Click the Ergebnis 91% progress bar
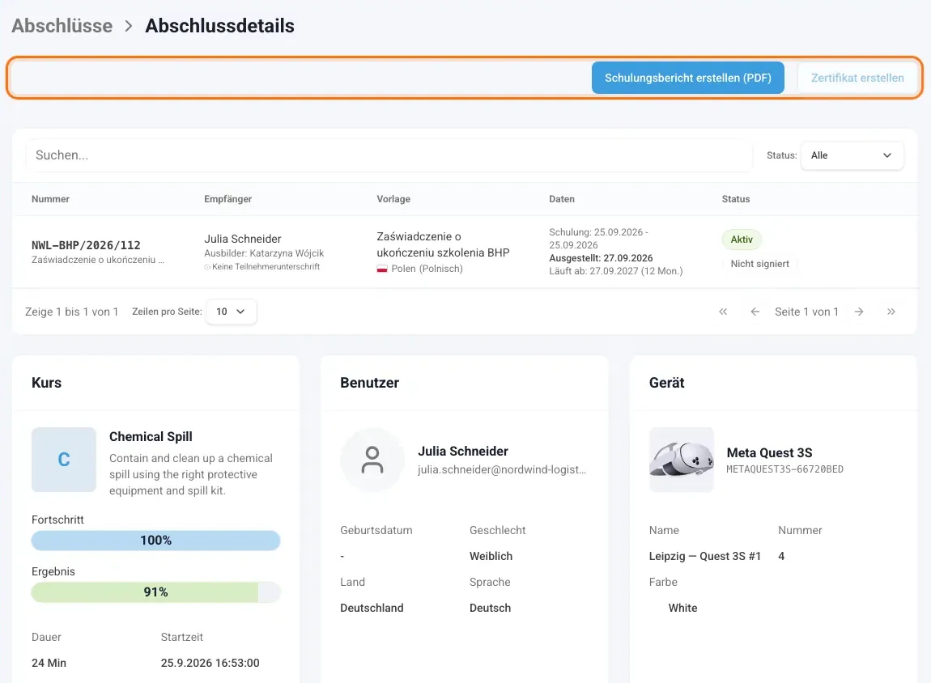931x683 pixels. pyautogui.click(x=155, y=592)
